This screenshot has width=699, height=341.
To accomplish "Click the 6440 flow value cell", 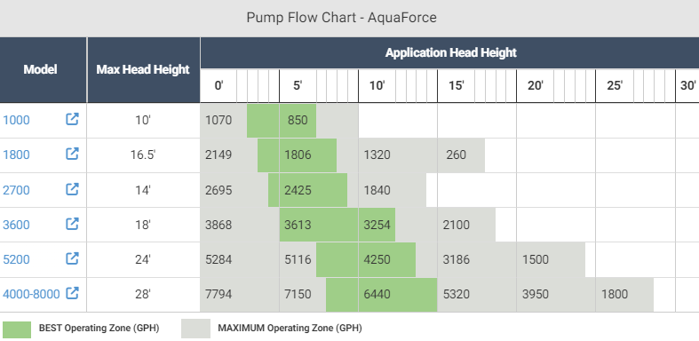I will click(x=377, y=294).
